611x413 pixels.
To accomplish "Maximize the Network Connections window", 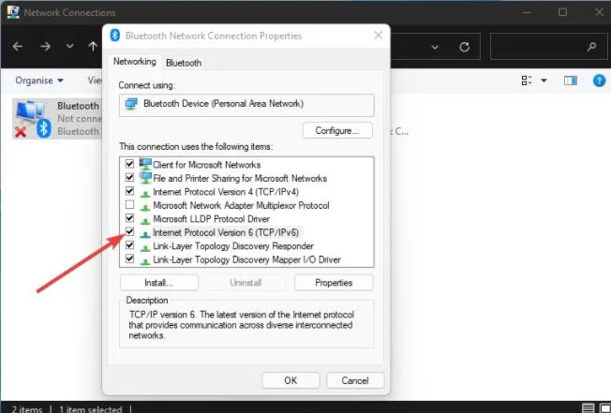I will [x=562, y=12].
